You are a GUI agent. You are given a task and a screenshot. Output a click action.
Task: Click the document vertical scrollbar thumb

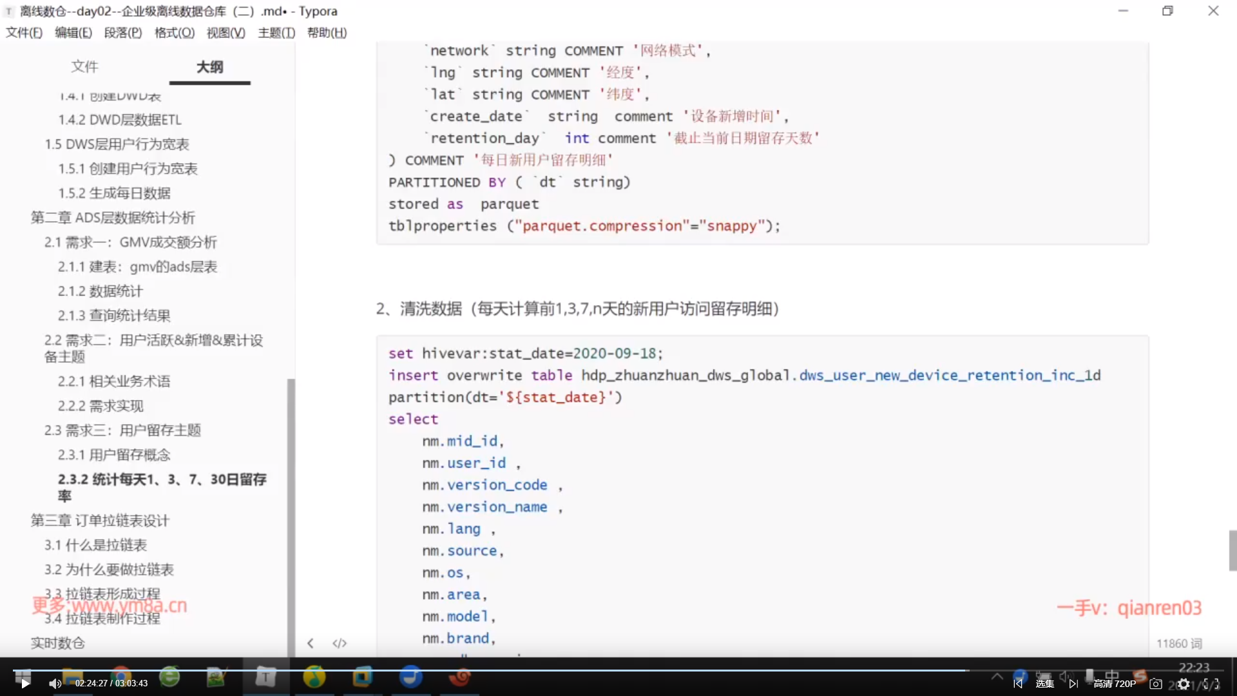click(x=1232, y=550)
